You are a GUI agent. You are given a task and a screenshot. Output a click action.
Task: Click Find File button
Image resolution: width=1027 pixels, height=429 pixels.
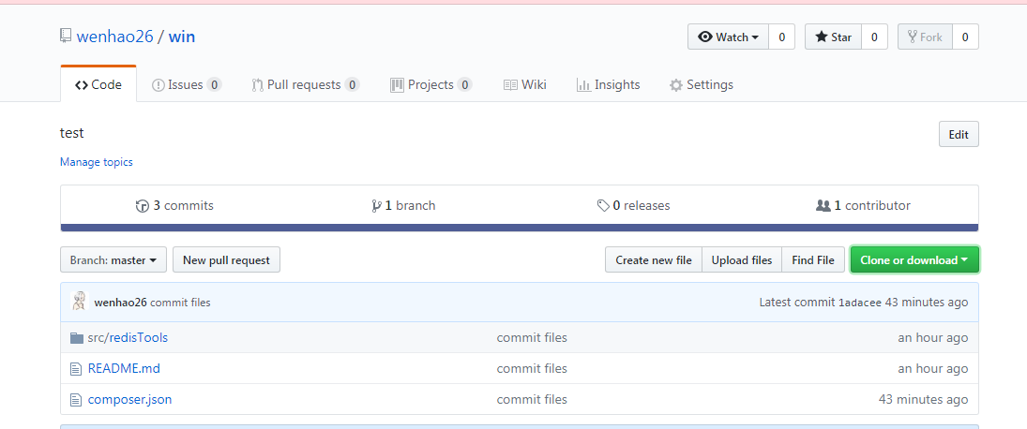[813, 259]
